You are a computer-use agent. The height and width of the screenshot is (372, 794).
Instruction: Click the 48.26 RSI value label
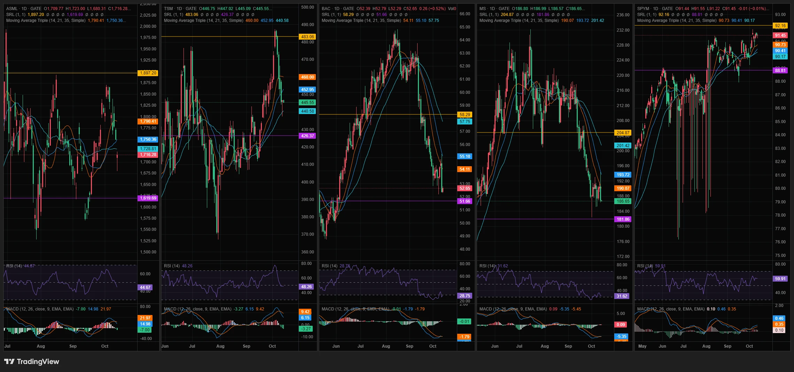point(306,287)
